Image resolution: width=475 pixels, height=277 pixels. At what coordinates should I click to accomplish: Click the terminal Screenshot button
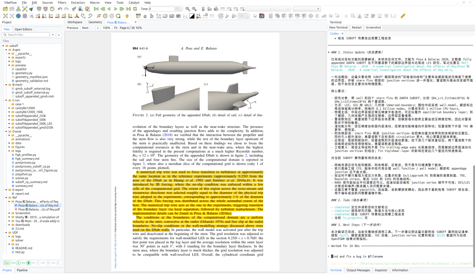(x=373, y=28)
